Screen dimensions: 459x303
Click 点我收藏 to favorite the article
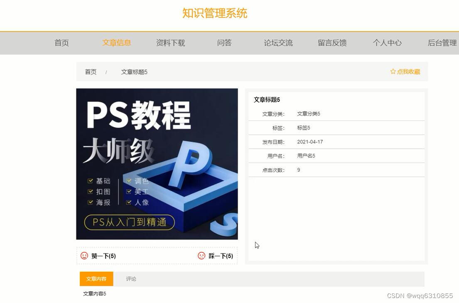click(x=408, y=72)
